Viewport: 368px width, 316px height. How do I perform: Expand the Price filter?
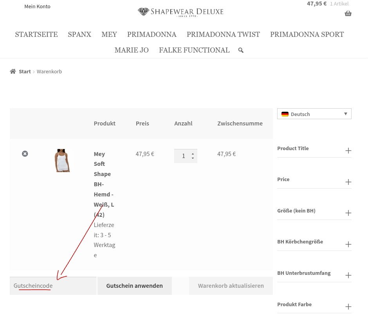click(x=348, y=182)
